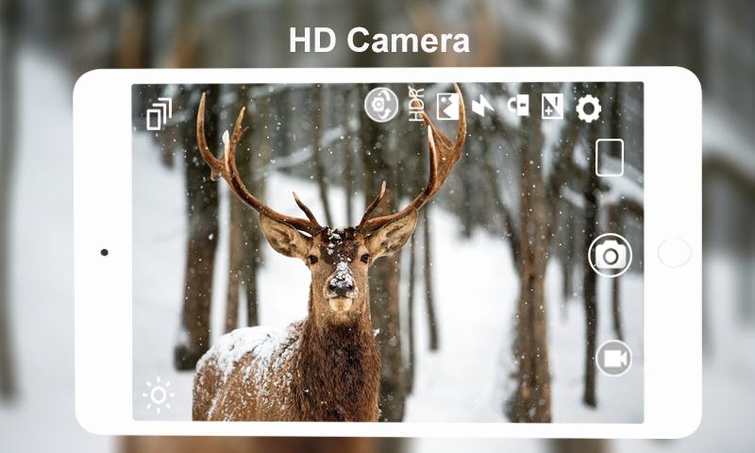Toggle HDR mode
755x453 pixels.
point(416,104)
